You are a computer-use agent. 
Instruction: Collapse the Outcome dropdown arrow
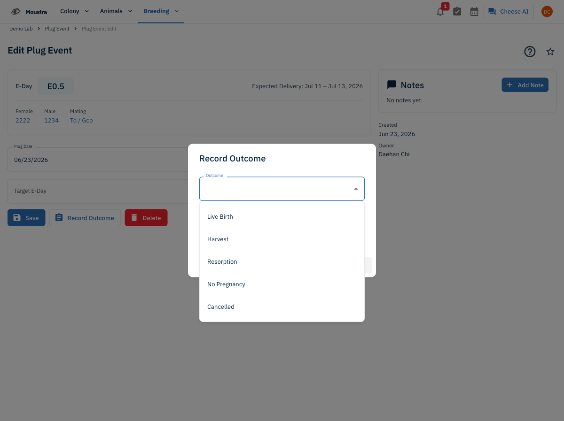pos(356,189)
